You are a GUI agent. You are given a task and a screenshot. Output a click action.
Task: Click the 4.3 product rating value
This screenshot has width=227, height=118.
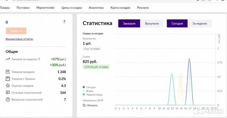tap(64, 86)
